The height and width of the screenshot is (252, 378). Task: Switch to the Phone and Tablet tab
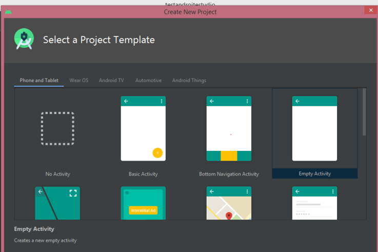(x=39, y=81)
